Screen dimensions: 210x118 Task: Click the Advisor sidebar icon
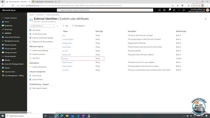pyautogui.click(x=3, y=68)
